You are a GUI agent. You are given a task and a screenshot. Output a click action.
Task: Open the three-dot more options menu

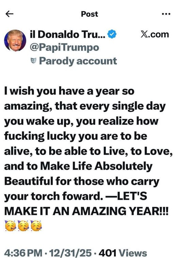tap(166, 14)
